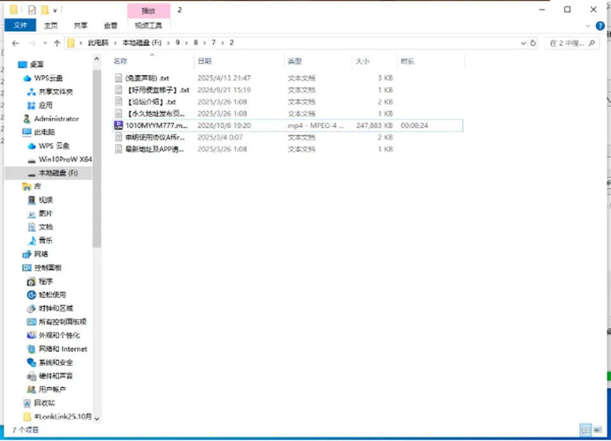
Task: Sort files by the 大小 column header
Action: click(x=362, y=62)
